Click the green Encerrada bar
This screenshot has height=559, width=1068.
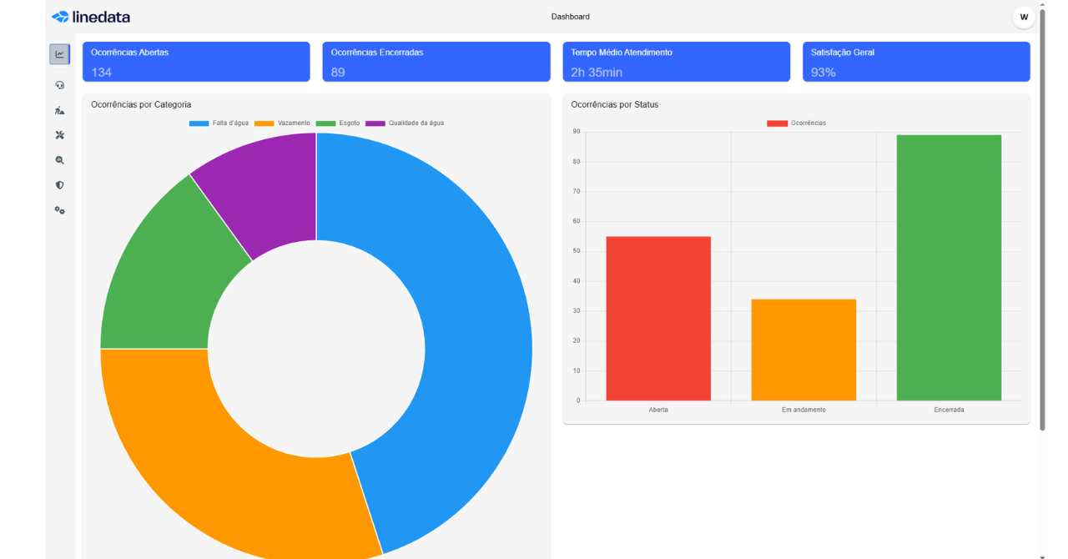(949, 267)
